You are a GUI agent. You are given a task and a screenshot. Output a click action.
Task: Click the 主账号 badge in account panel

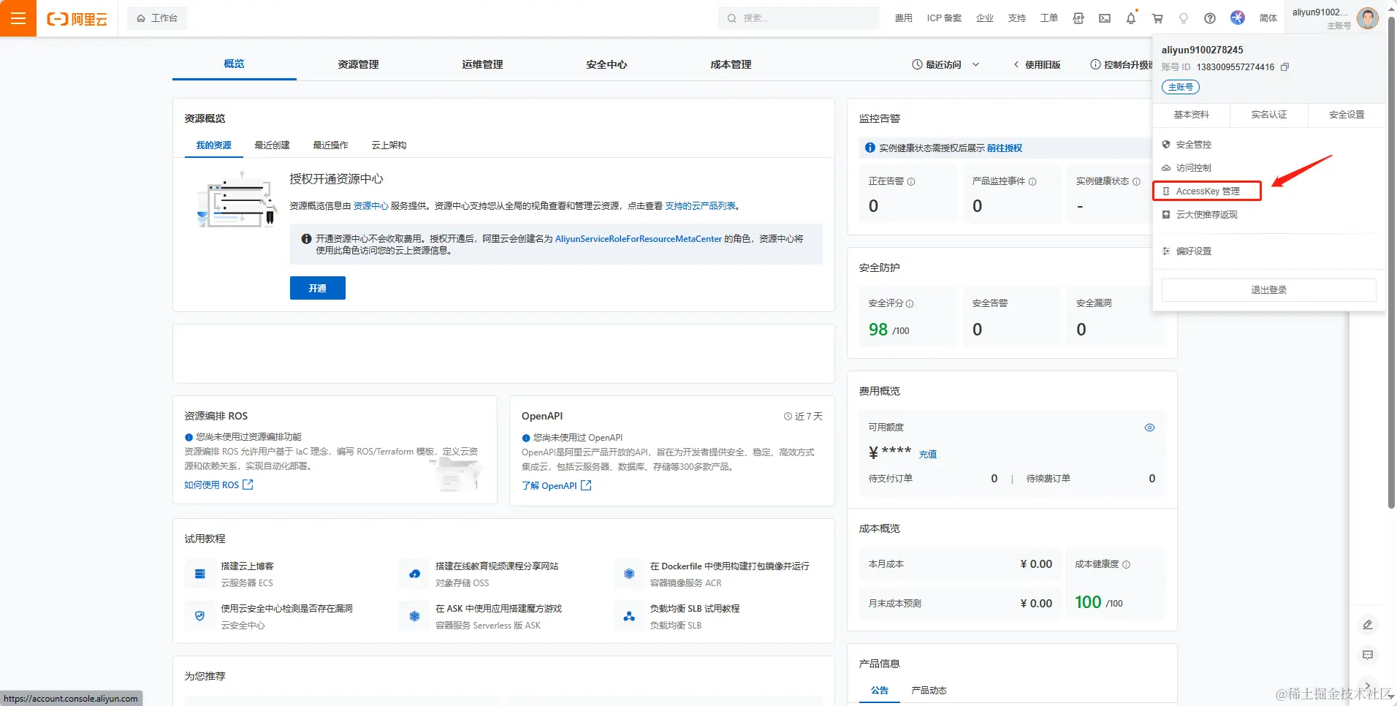coord(1181,87)
